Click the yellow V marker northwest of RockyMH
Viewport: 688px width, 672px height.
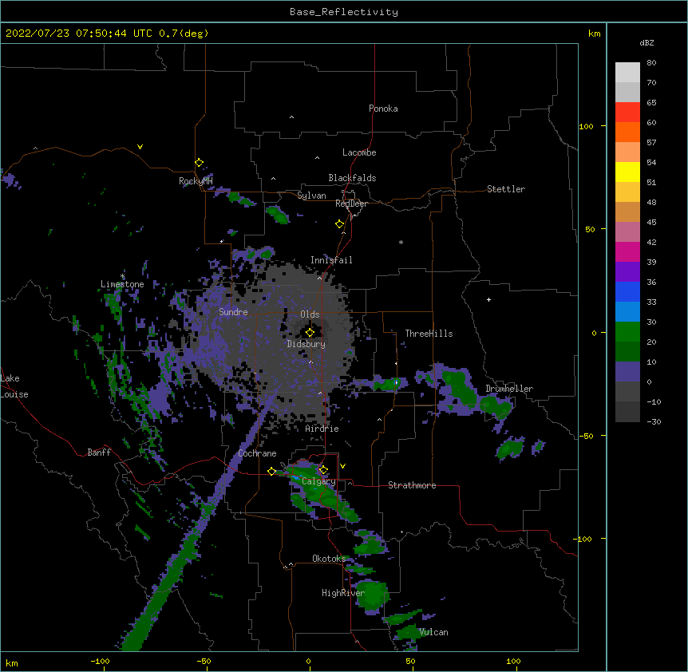[140, 147]
